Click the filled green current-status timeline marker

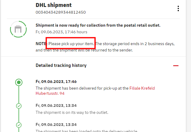(x=19, y=82)
